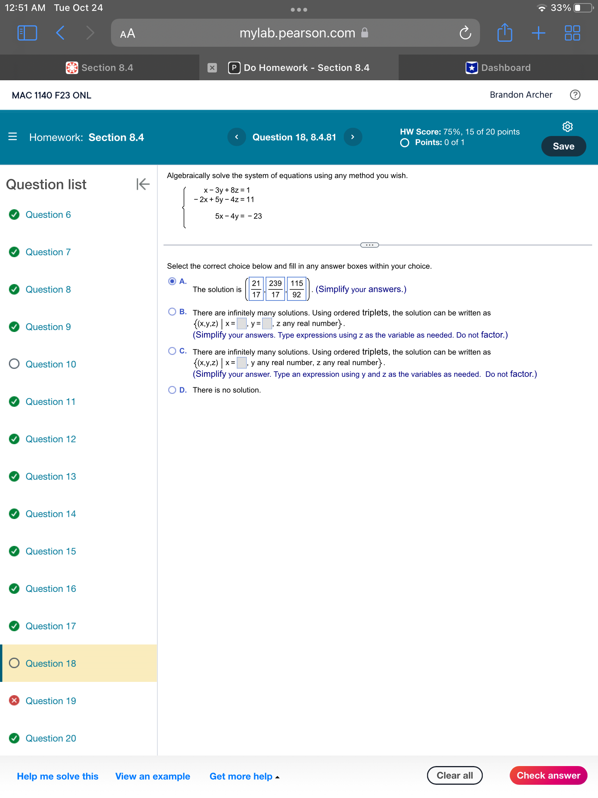Click the lock icon in address bar

pyautogui.click(x=364, y=33)
